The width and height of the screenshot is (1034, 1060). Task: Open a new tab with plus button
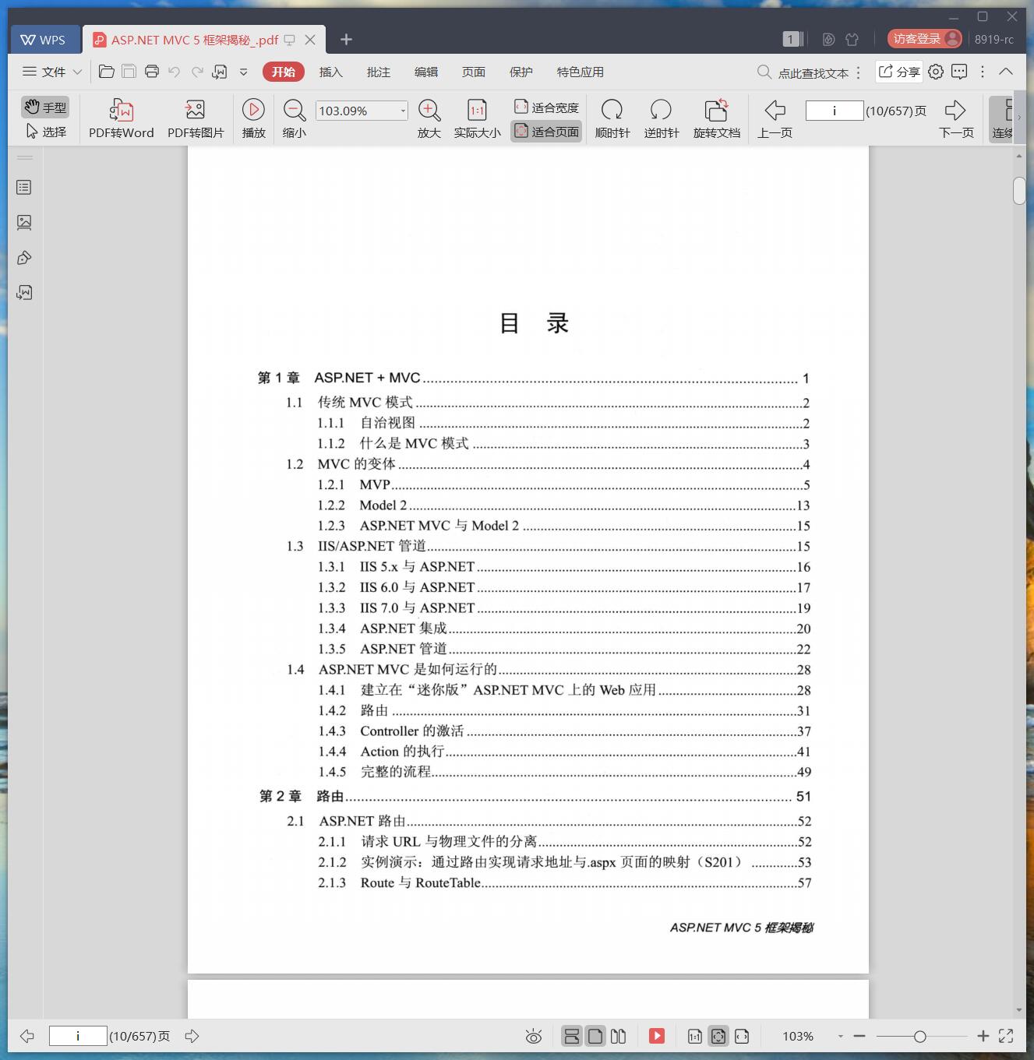pos(347,39)
